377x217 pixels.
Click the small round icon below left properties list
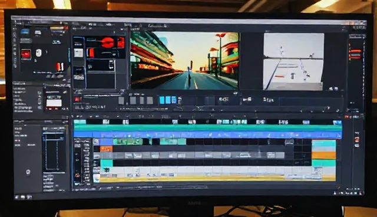point(28,172)
